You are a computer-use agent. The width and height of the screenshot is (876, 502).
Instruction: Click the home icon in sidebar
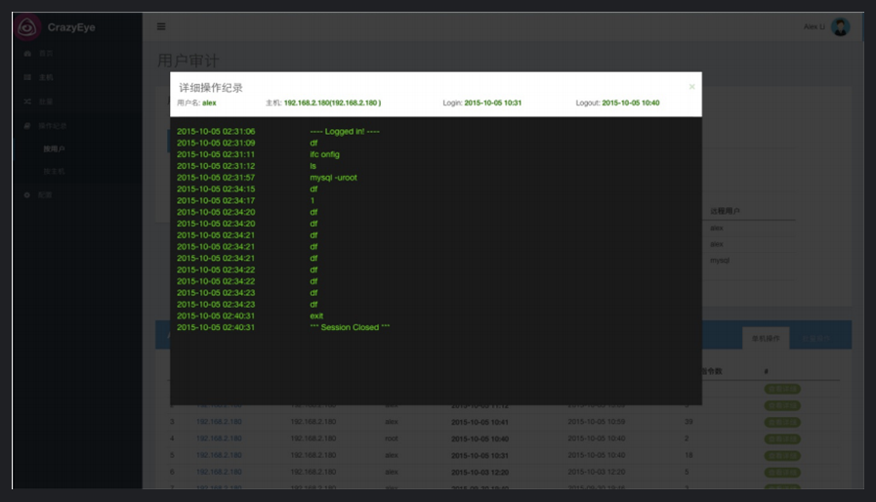coord(27,53)
